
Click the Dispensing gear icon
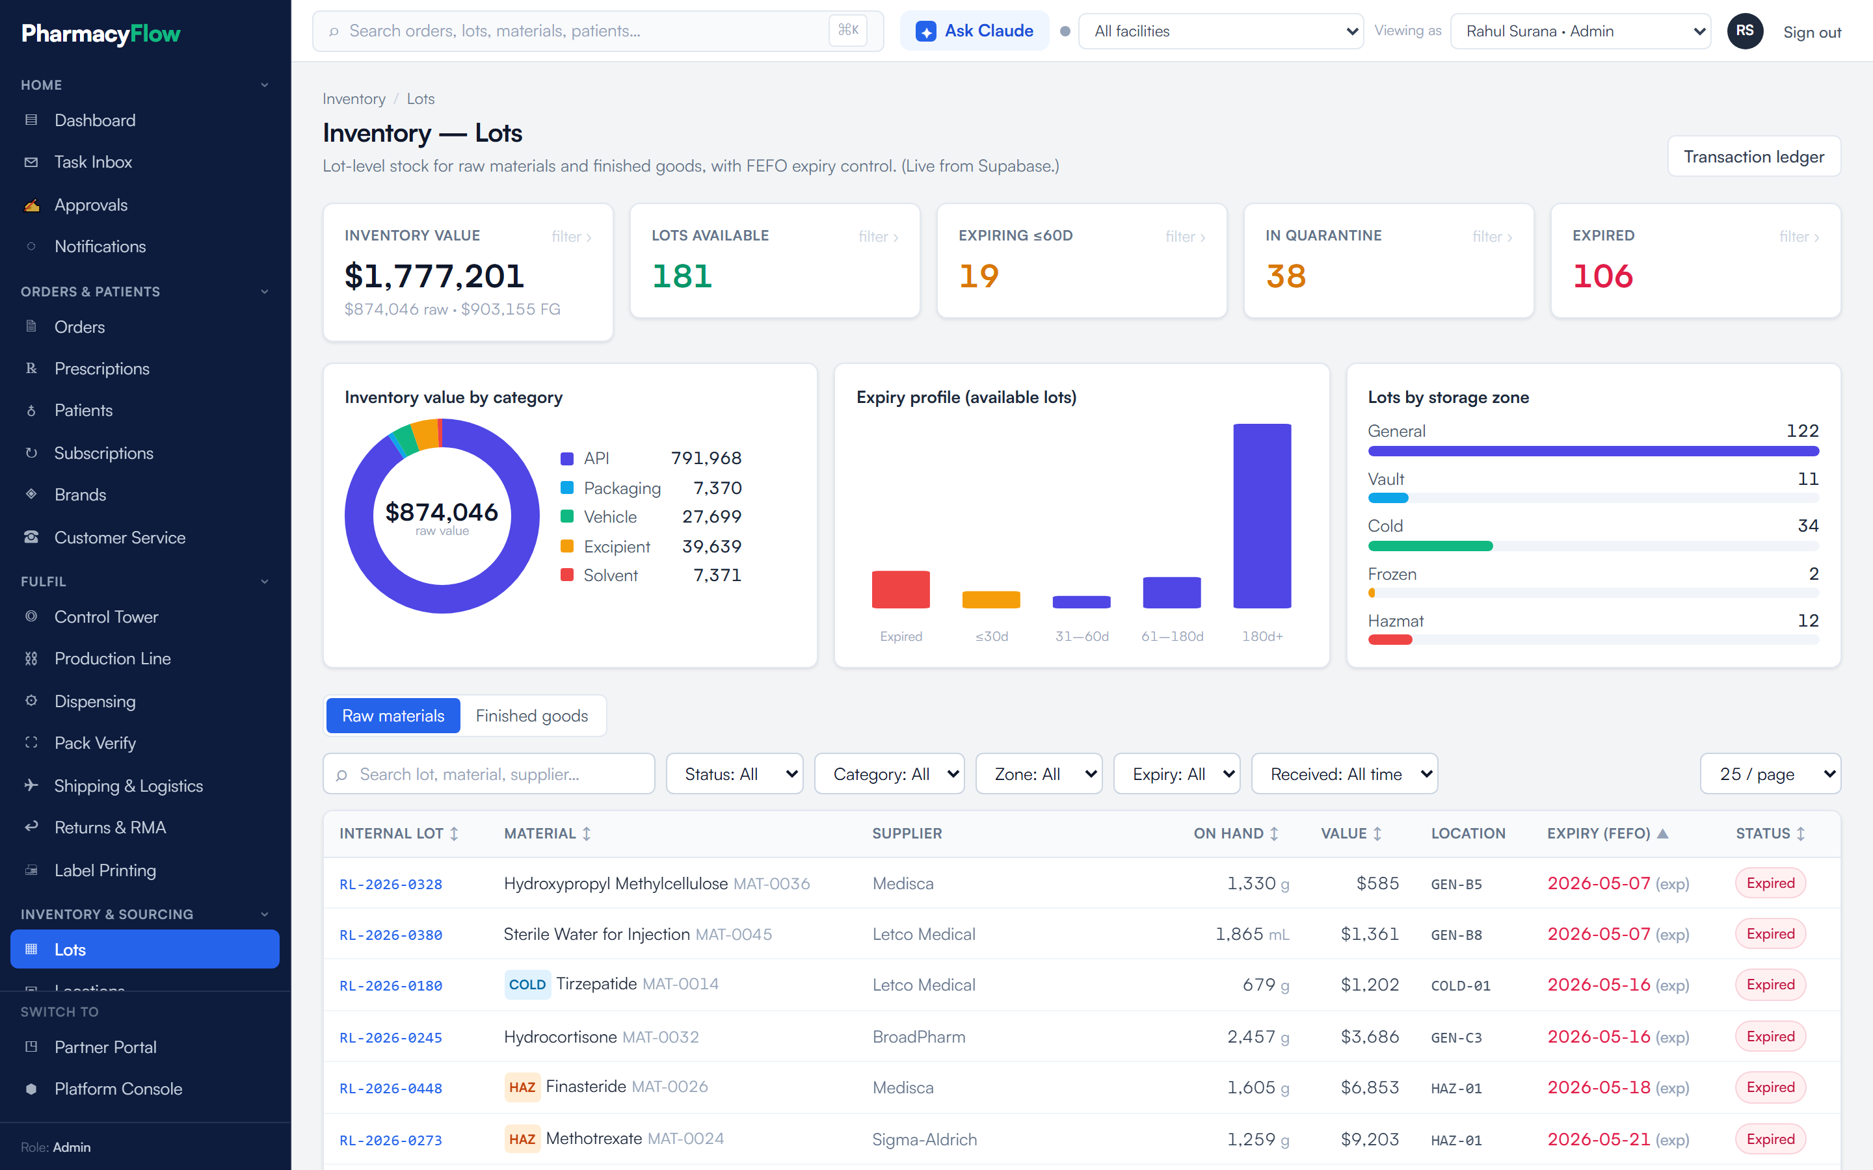click(31, 701)
